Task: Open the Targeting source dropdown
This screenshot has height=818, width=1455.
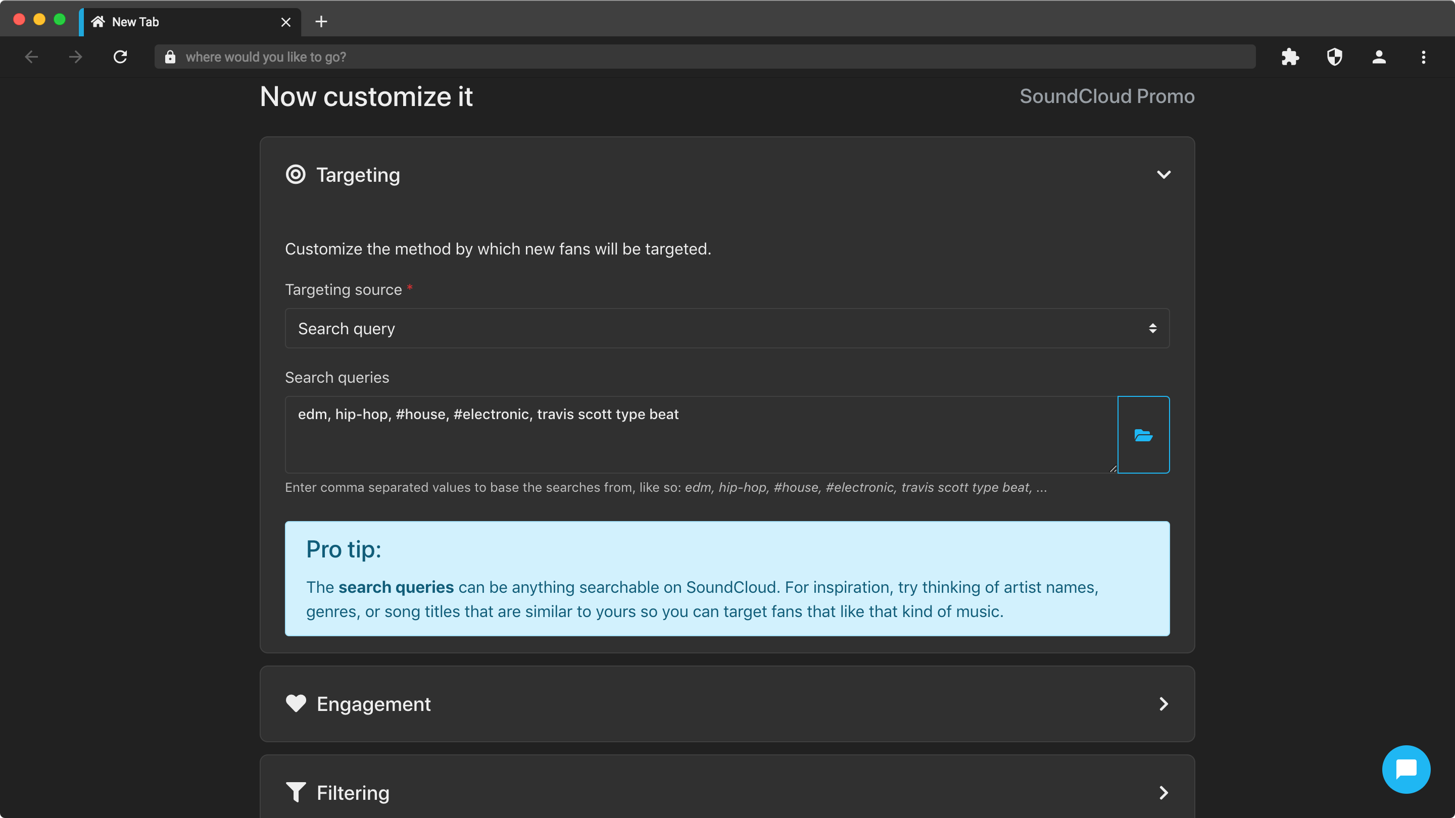Action: click(x=727, y=328)
